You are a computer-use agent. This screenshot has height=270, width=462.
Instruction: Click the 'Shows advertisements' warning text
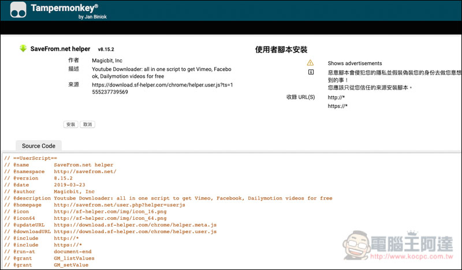coord(355,63)
